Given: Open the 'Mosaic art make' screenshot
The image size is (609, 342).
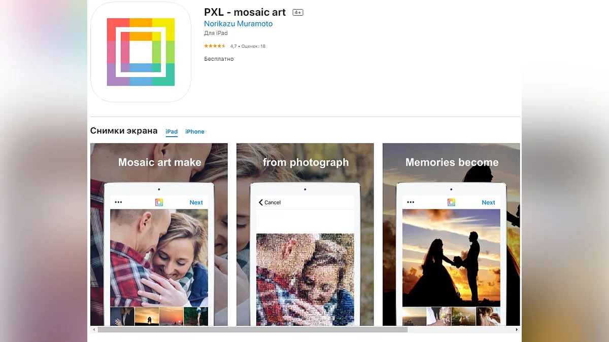Looking at the screenshot, I should point(159,235).
